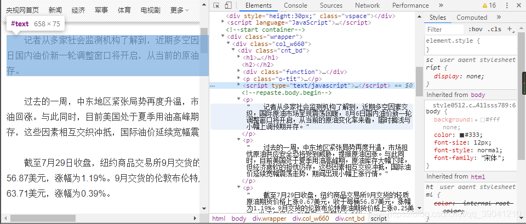Click the div.col_w660 breadcrumb
This screenshot has height=224, width=526.
click(311, 219)
